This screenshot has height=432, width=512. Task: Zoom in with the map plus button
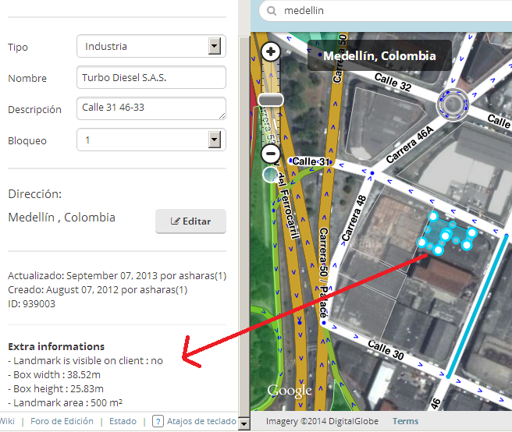(271, 51)
